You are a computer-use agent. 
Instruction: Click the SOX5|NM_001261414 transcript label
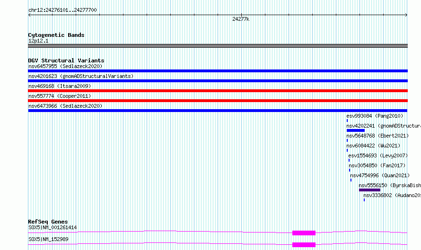(x=53, y=227)
